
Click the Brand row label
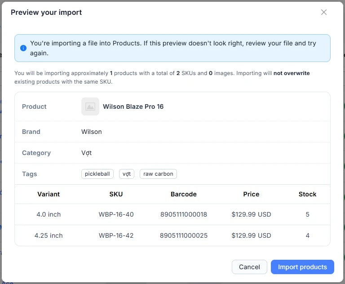pos(31,132)
